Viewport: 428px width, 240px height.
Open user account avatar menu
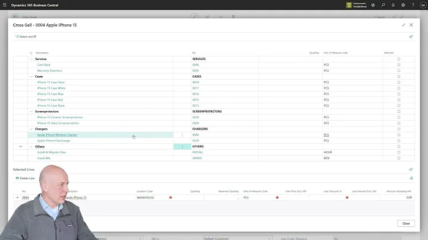[x=423, y=5]
